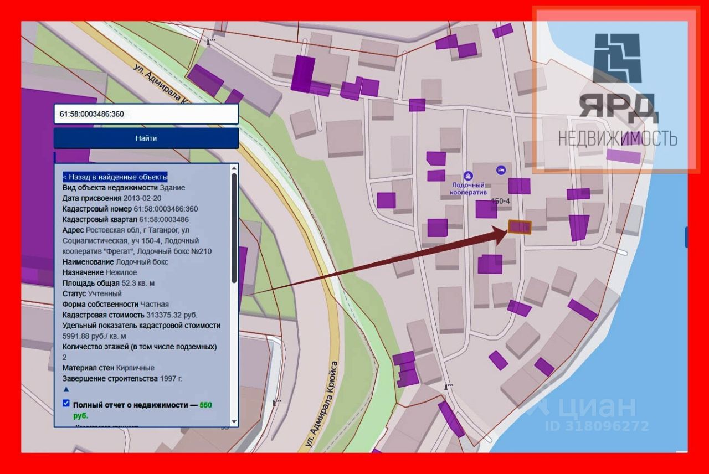Open the Назад в найденные объекты link
This screenshot has height=474, width=709.
(x=115, y=177)
